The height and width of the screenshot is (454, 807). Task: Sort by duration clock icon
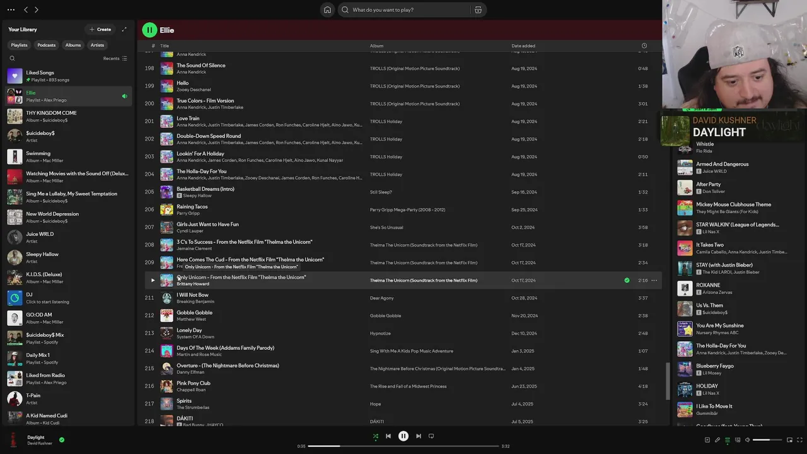pos(644,45)
